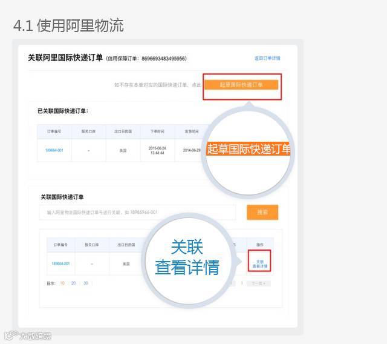Click 发货时间 column header in upper table

click(x=192, y=131)
